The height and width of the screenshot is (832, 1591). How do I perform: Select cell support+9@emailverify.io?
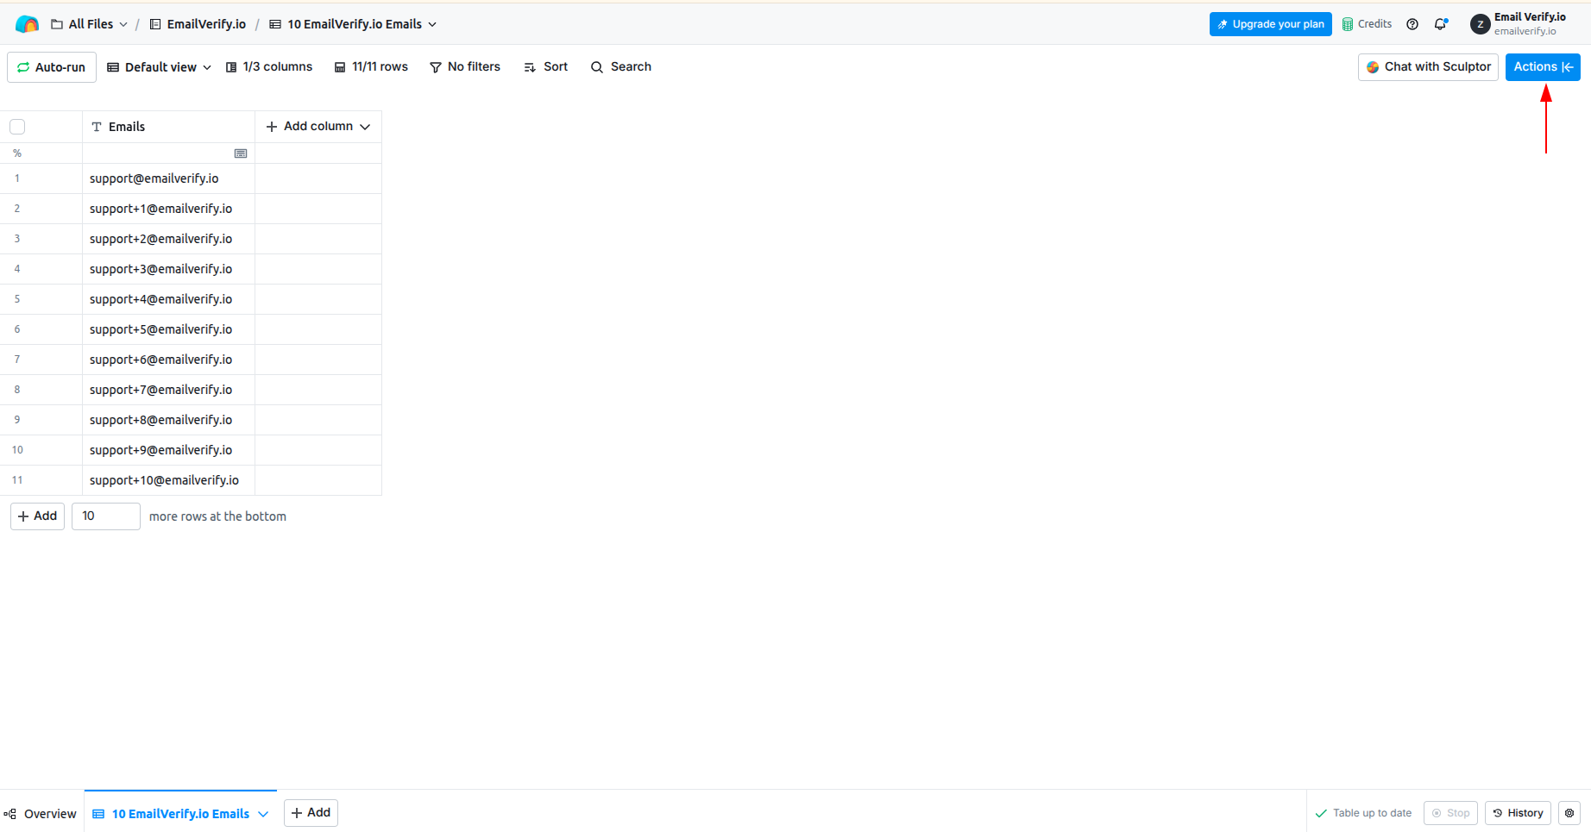pos(169,450)
